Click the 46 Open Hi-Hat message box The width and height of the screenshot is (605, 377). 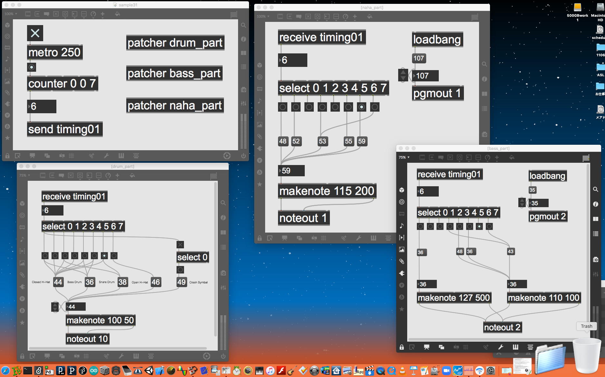click(156, 282)
